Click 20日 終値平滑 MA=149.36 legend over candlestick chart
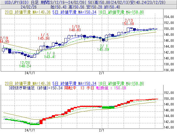Screen dimensions: 177x134 [28, 12]
